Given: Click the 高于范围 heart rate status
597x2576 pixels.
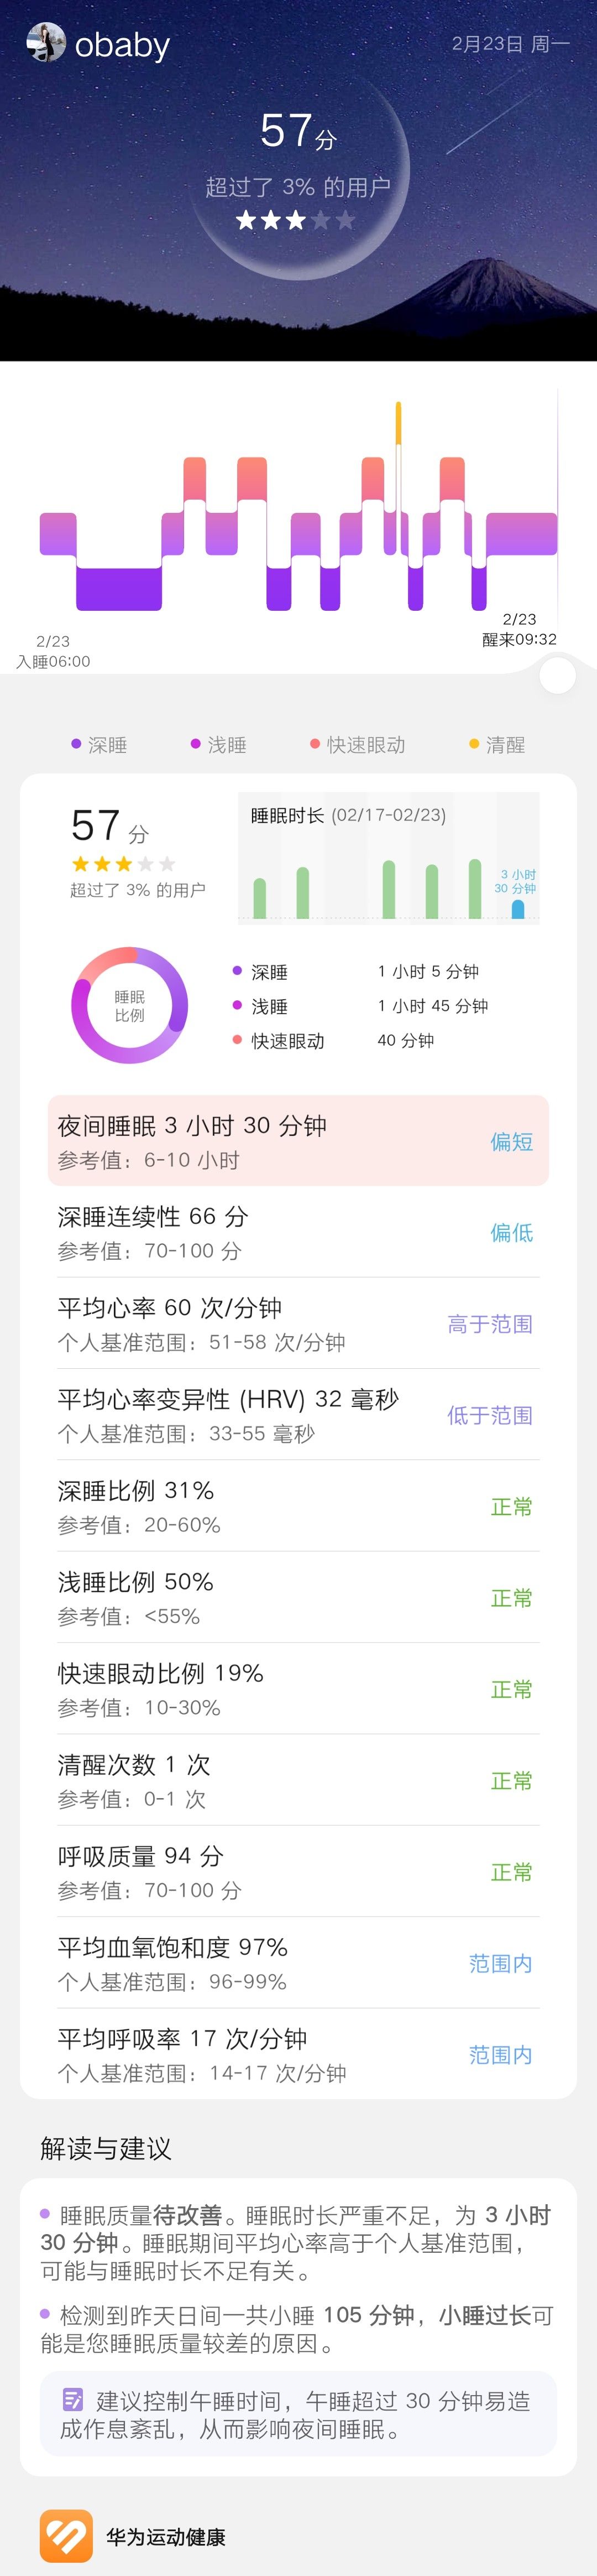Looking at the screenshot, I should point(489,1324).
